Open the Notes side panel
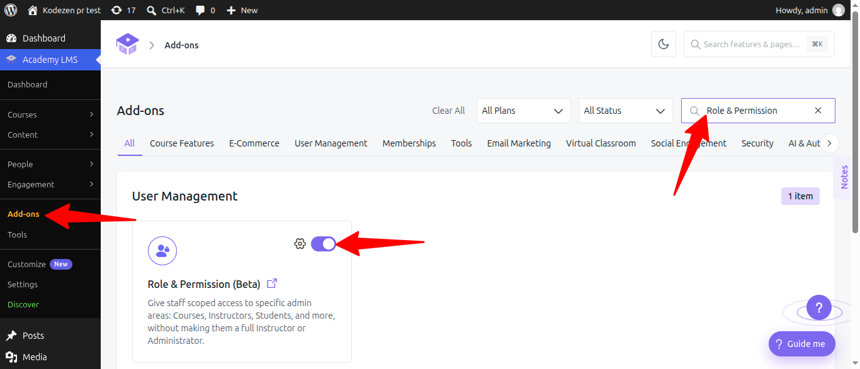860x369 pixels. pyautogui.click(x=844, y=177)
